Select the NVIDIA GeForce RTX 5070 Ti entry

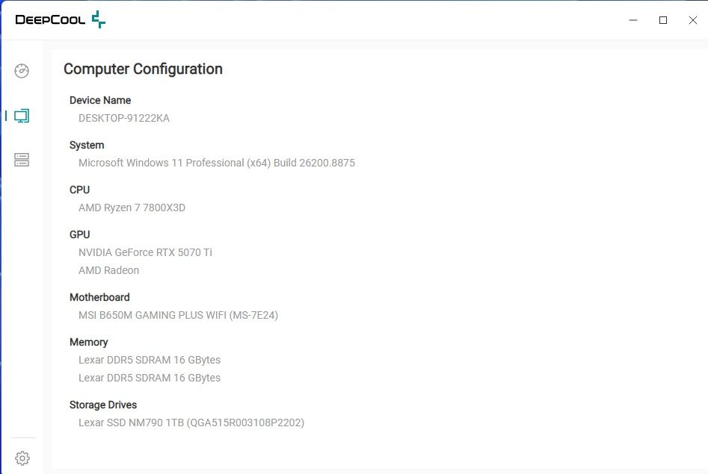click(145, 252)
